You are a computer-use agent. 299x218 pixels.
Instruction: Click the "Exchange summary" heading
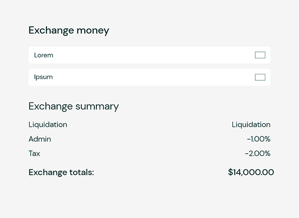click(x=74, y=106)
